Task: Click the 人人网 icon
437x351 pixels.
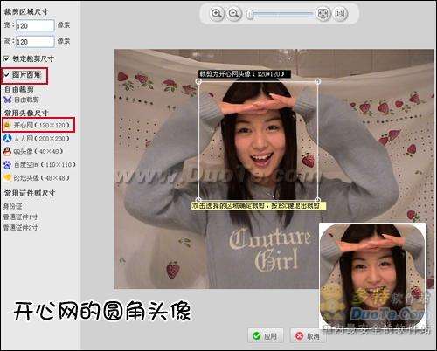Action: 8,138
